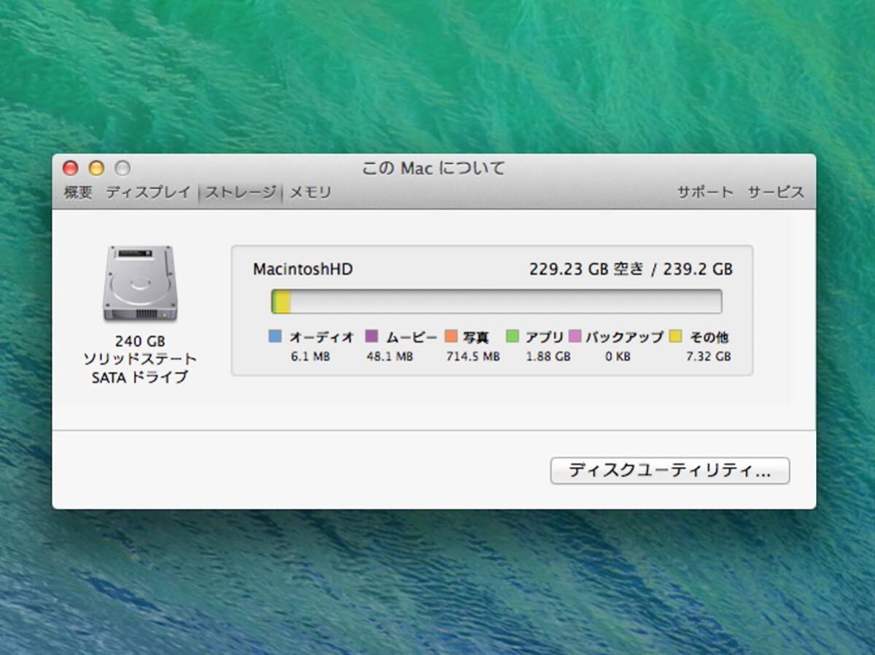The height and width of the screenshot is (655, 875).
Task: Switch to the メモリ tab
Action: click(x=311, y=192)
